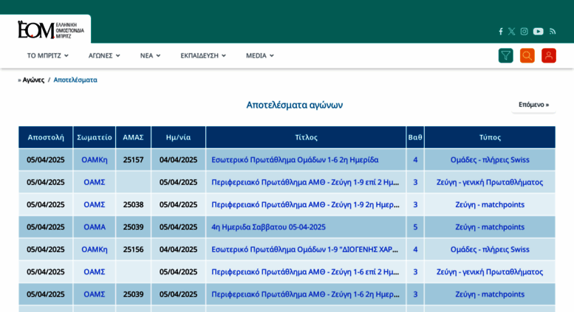Open the YouTube social icon
This screenshot has height=312, width=574.
click(538, 32)
